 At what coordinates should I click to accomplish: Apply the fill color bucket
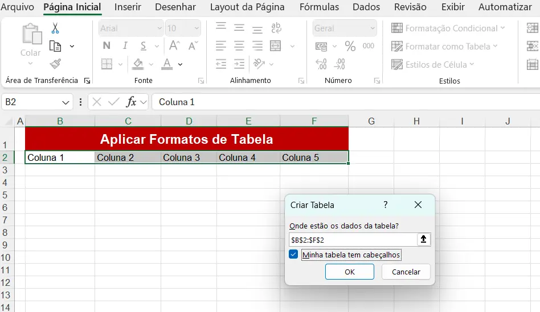[x=138, y=64]
